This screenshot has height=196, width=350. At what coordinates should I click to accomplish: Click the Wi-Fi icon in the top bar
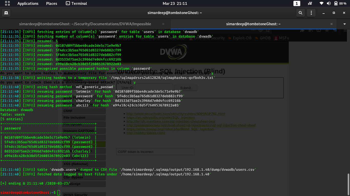click(322, 4)
